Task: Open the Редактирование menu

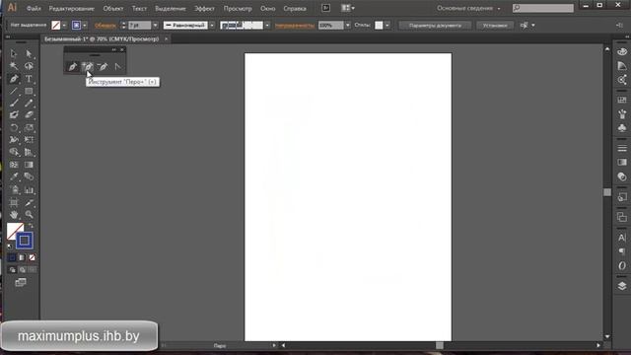Action: (72, 9)
